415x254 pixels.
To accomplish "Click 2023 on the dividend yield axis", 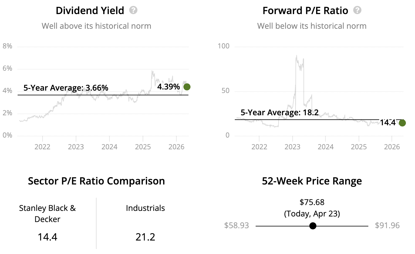I will coord(76,147).
